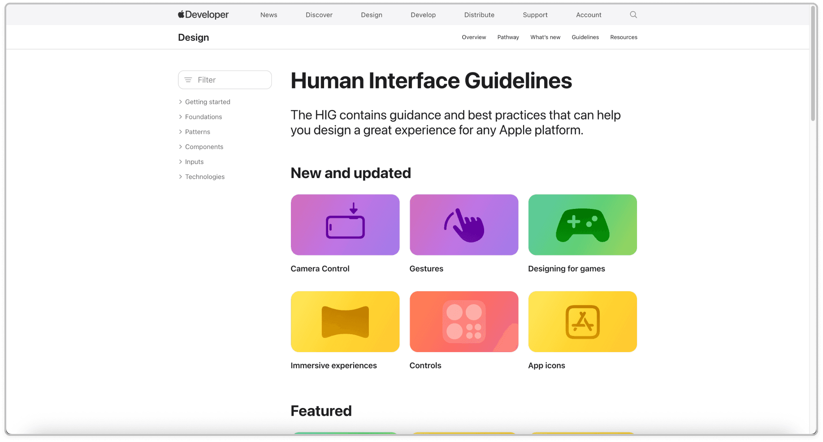The height and width of the screenshot is (442, 823).
Task: Open the Develop menu item
Action: [x=423, y=15]
